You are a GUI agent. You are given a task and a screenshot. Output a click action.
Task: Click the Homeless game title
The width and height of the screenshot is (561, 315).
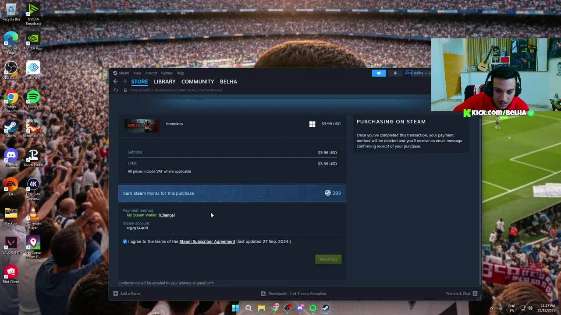(174, 124)
